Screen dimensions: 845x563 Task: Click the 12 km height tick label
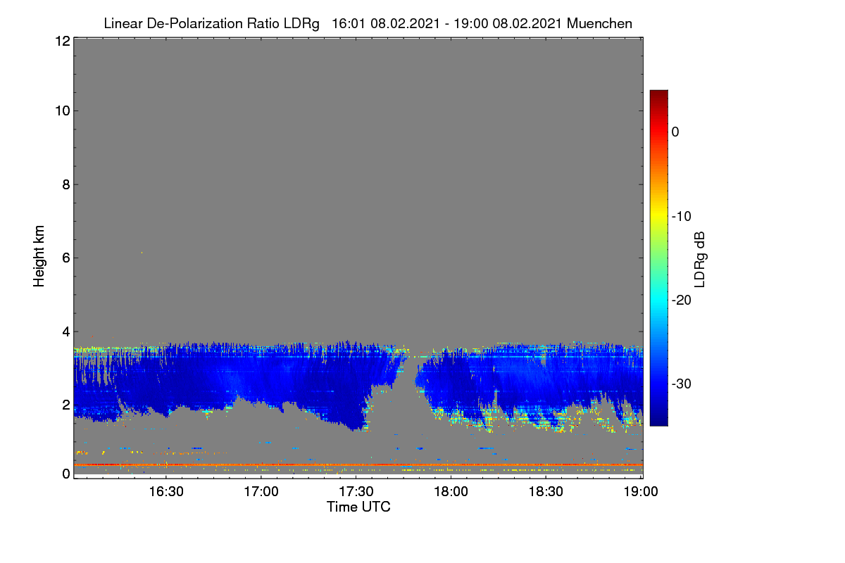pos(61,41)
